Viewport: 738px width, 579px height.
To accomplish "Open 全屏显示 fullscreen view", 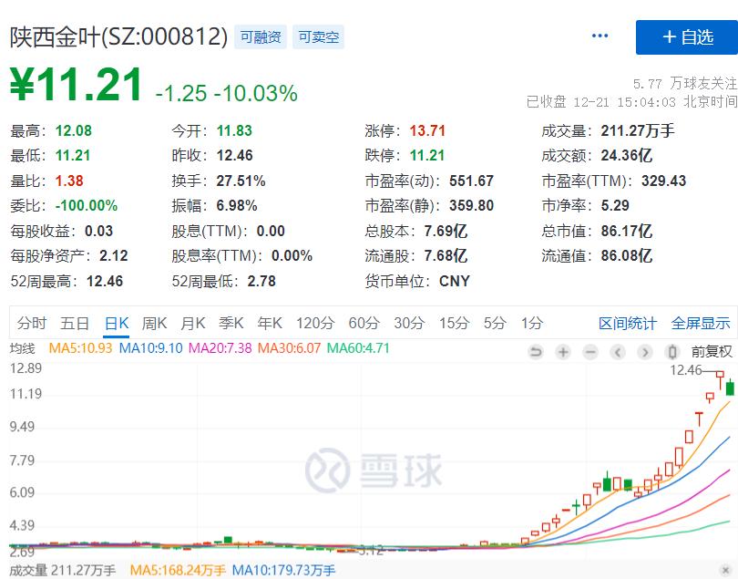I will [701, 323].
